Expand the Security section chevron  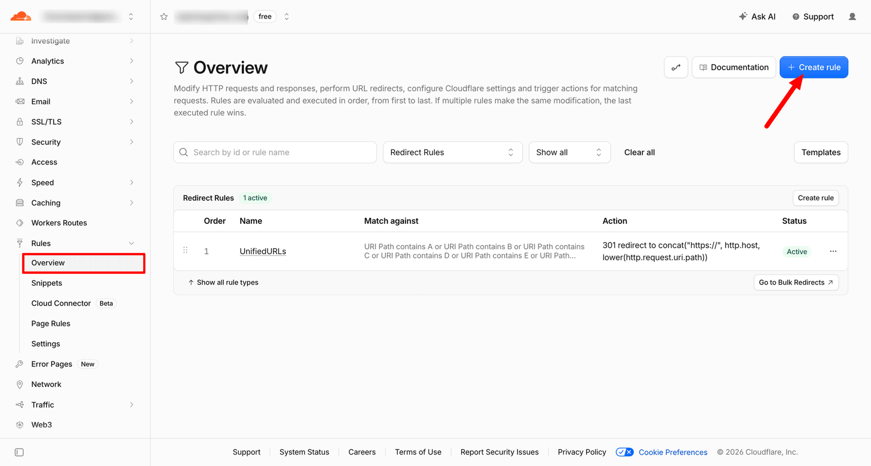pyautogui.click(x=131, y=142)
